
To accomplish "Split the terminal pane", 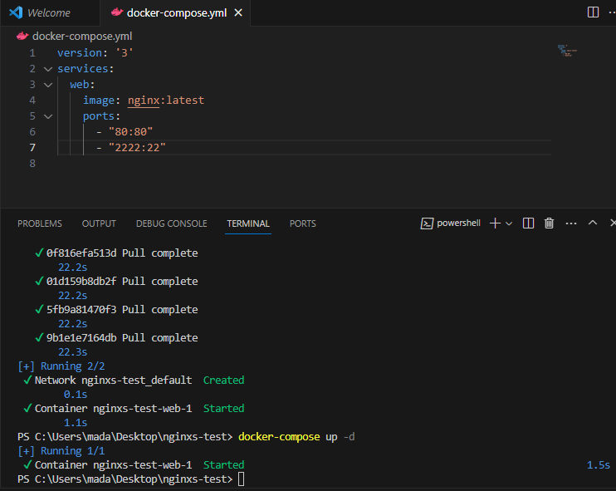I will tap(528, 223).
